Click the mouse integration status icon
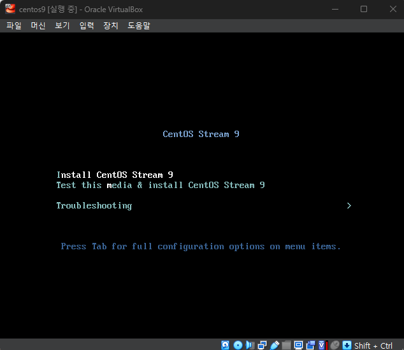Screen dimensions: 404x350 tap(335, 345)
